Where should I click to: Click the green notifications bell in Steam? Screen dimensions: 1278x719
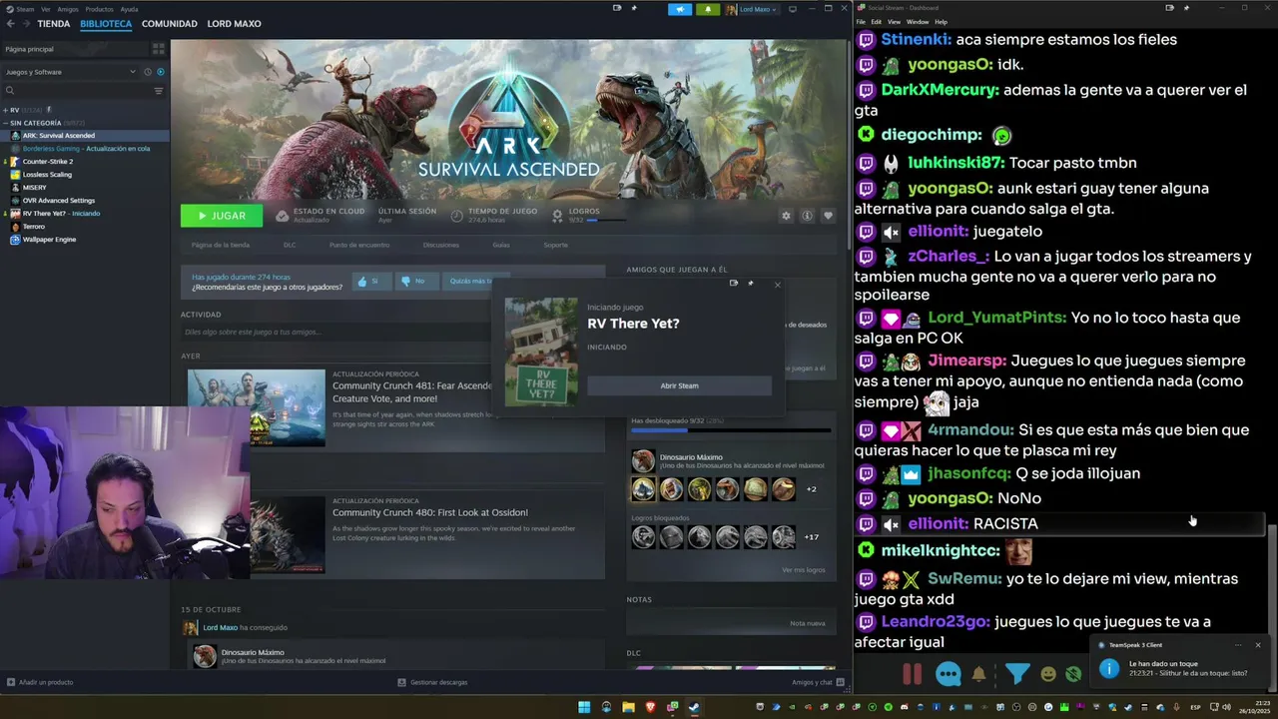(x=708, y=9)
